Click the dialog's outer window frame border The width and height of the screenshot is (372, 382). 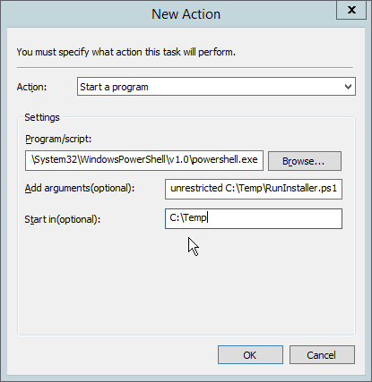(4, 191)
